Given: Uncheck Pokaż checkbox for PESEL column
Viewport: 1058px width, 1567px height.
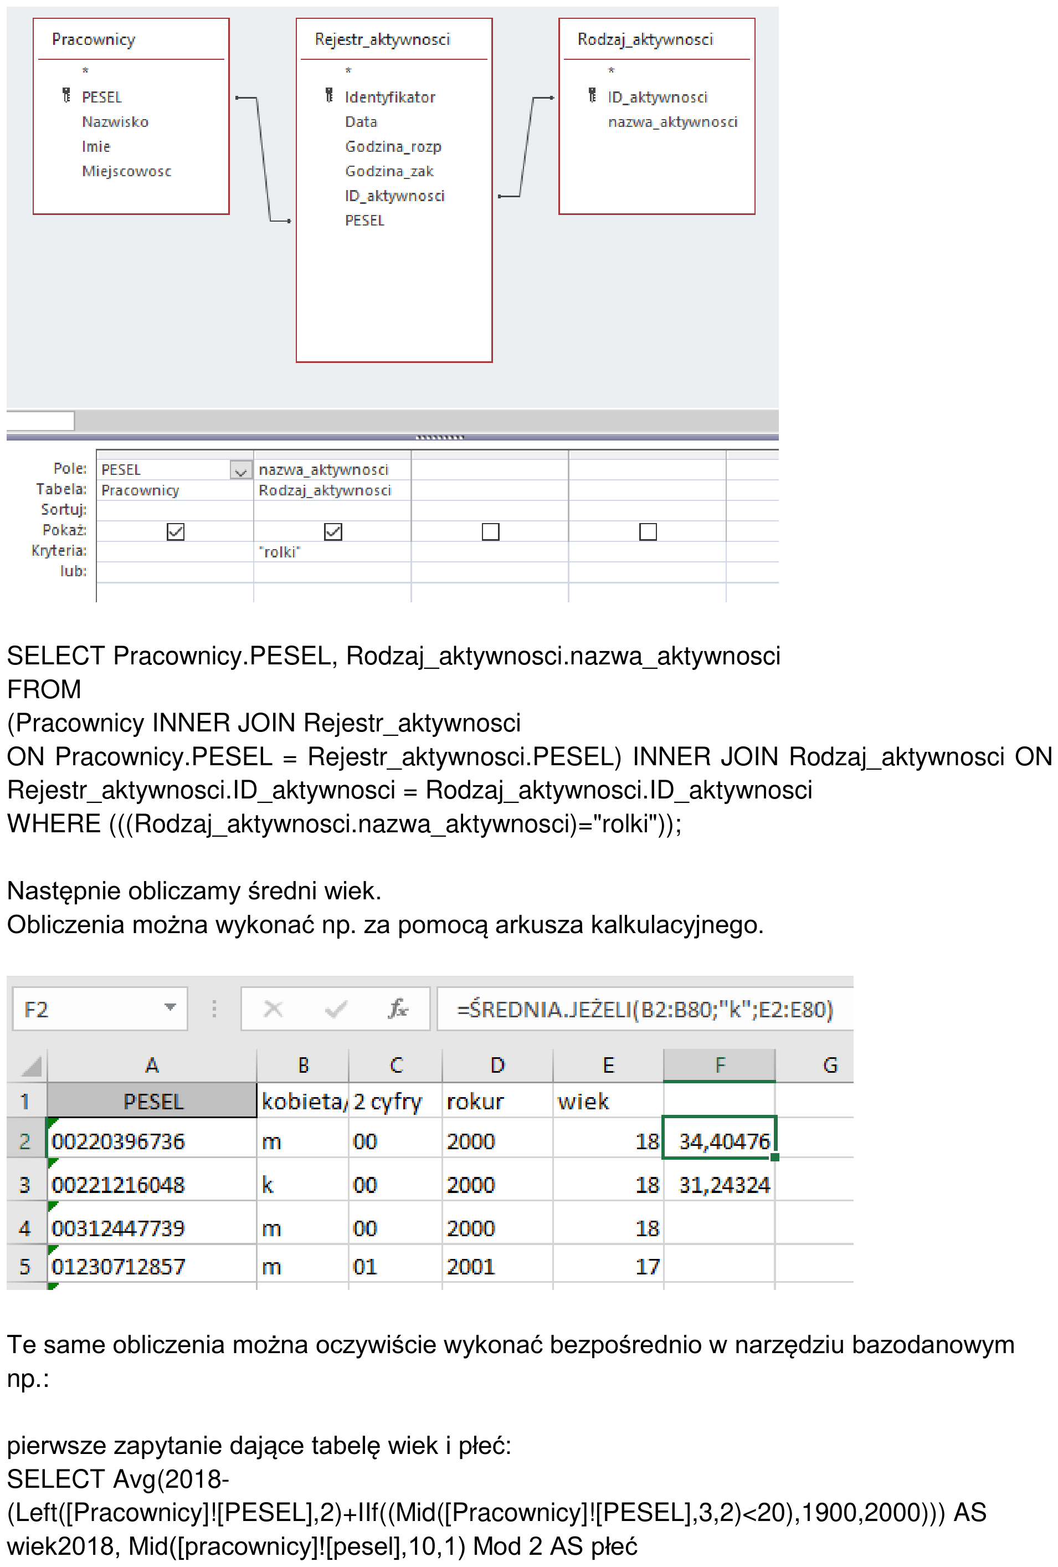Looking at the screenshot, I should coord(175,531).
